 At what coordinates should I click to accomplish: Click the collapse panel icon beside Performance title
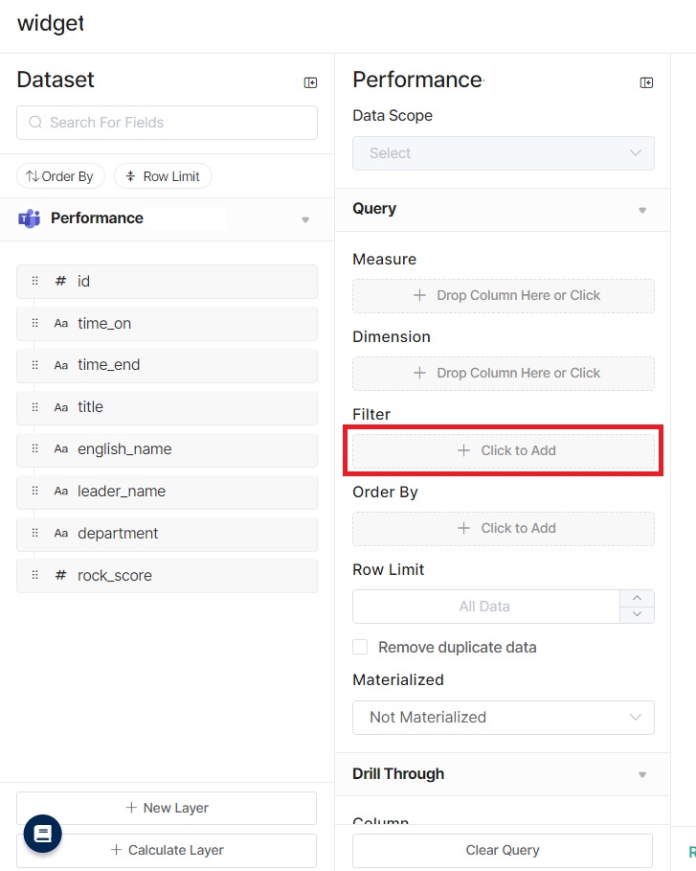[646, 82]
